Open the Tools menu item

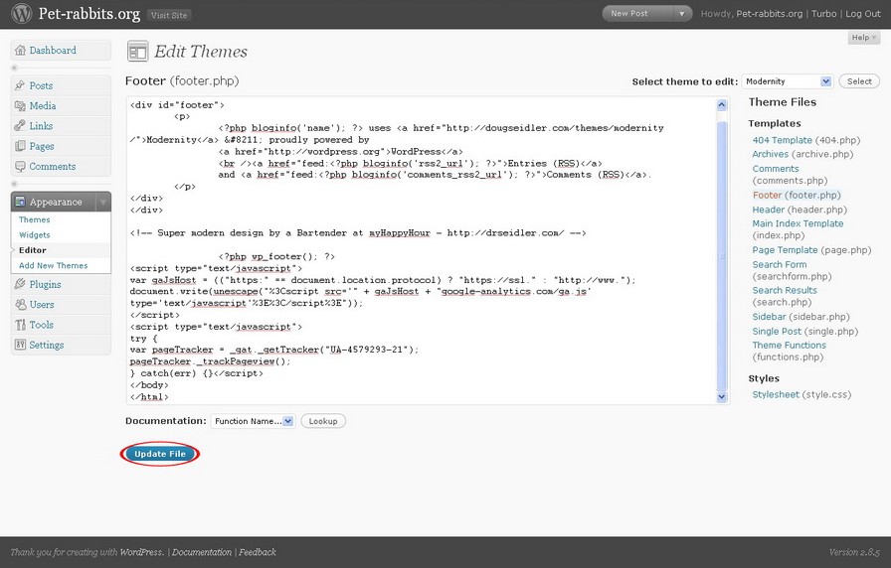(x=42, y=325)
